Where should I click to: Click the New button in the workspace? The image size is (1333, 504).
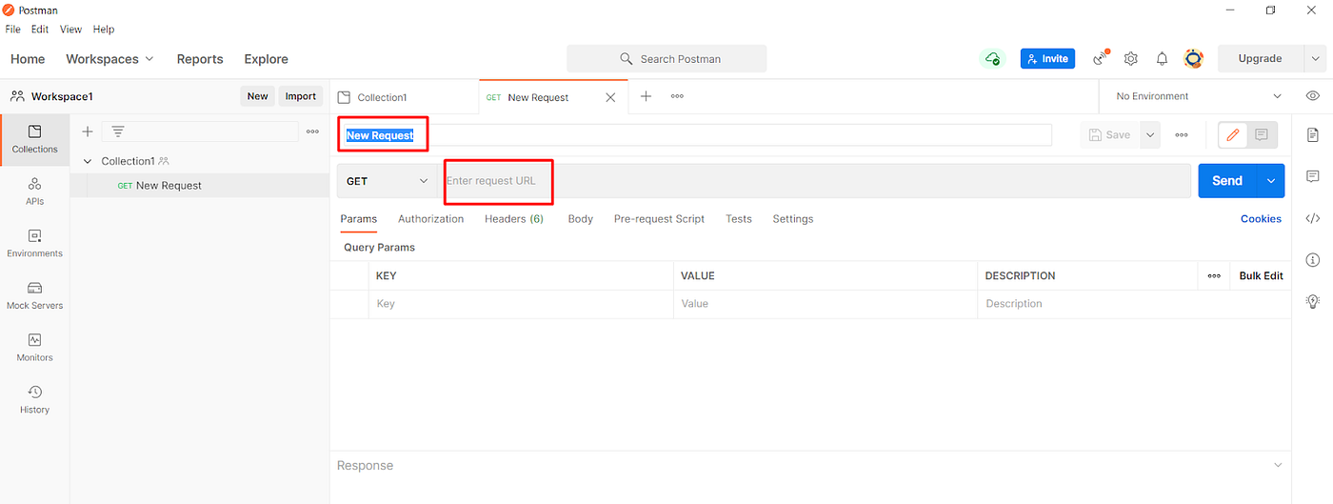(258, 96)
